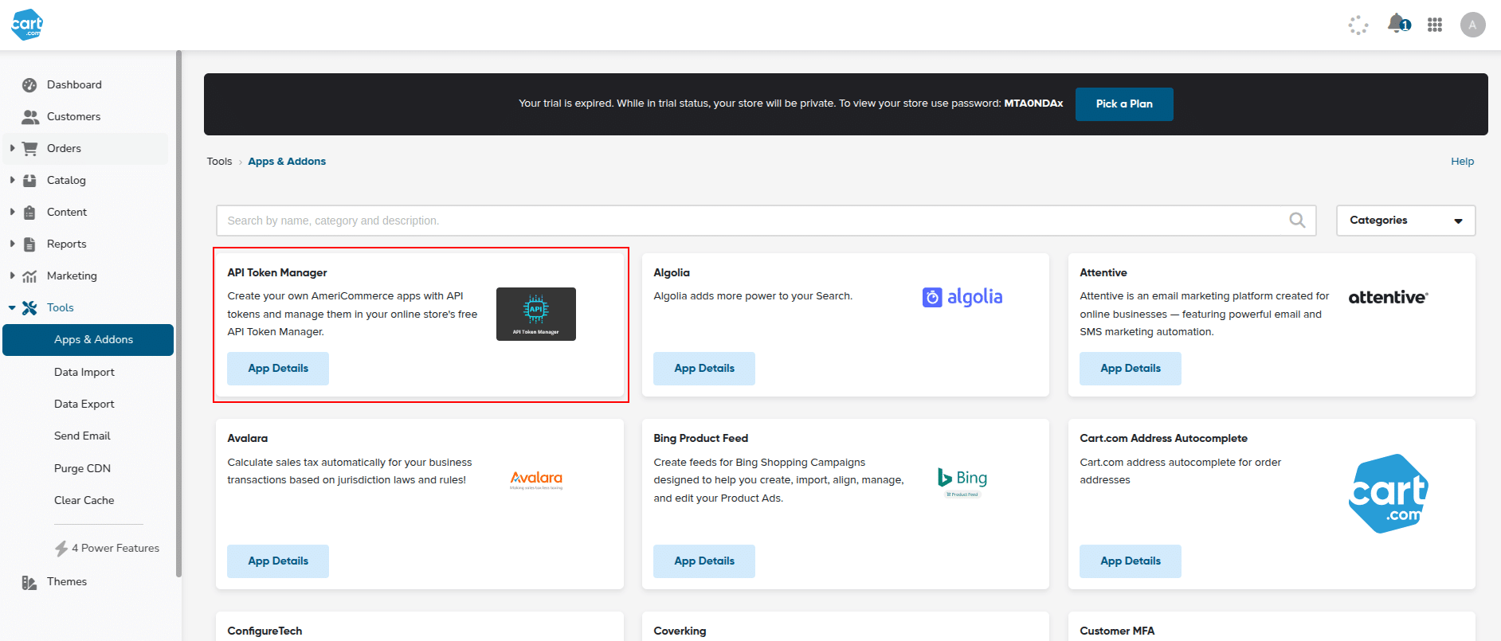Click the Dashboard gauge icon
1501x641 pixels.
pos(29,85)
